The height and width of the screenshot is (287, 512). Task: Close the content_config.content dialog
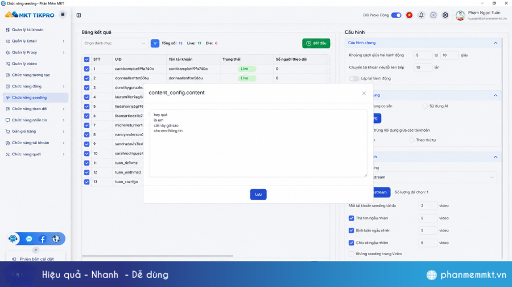click(364, 93)
